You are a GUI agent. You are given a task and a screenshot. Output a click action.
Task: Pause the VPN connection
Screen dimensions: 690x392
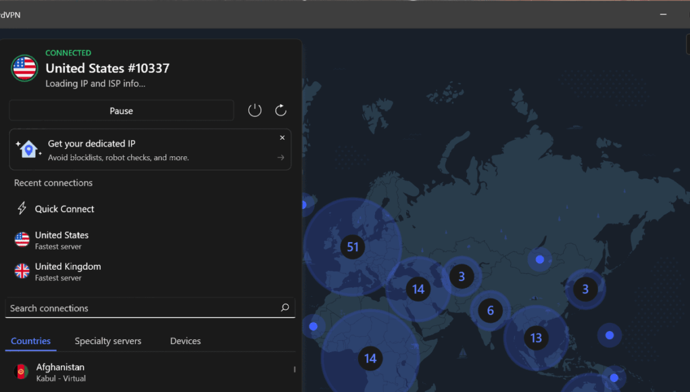click(x=121, y=110)
